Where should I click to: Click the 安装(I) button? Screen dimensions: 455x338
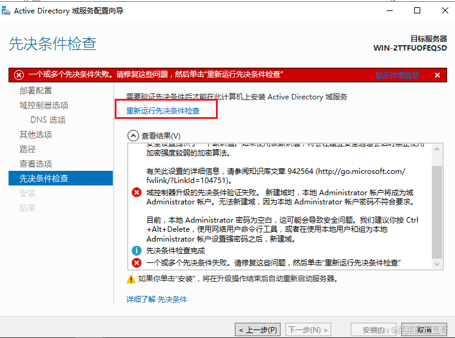tap(373, 330)
